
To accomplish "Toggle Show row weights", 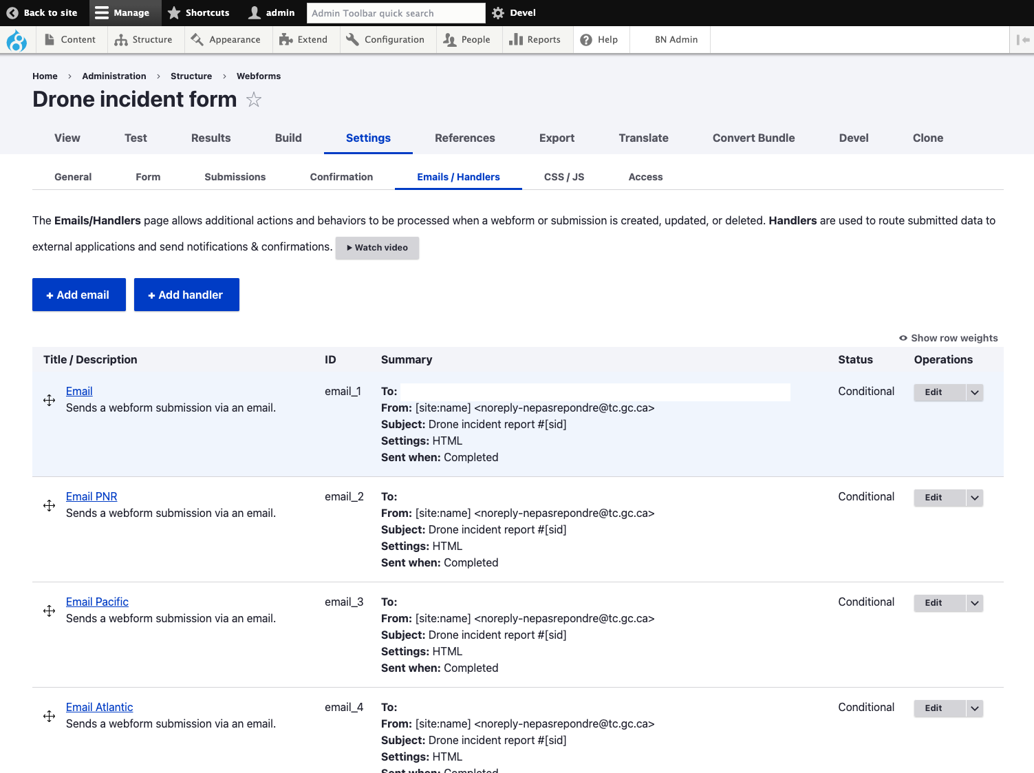I will pos(948,338).
